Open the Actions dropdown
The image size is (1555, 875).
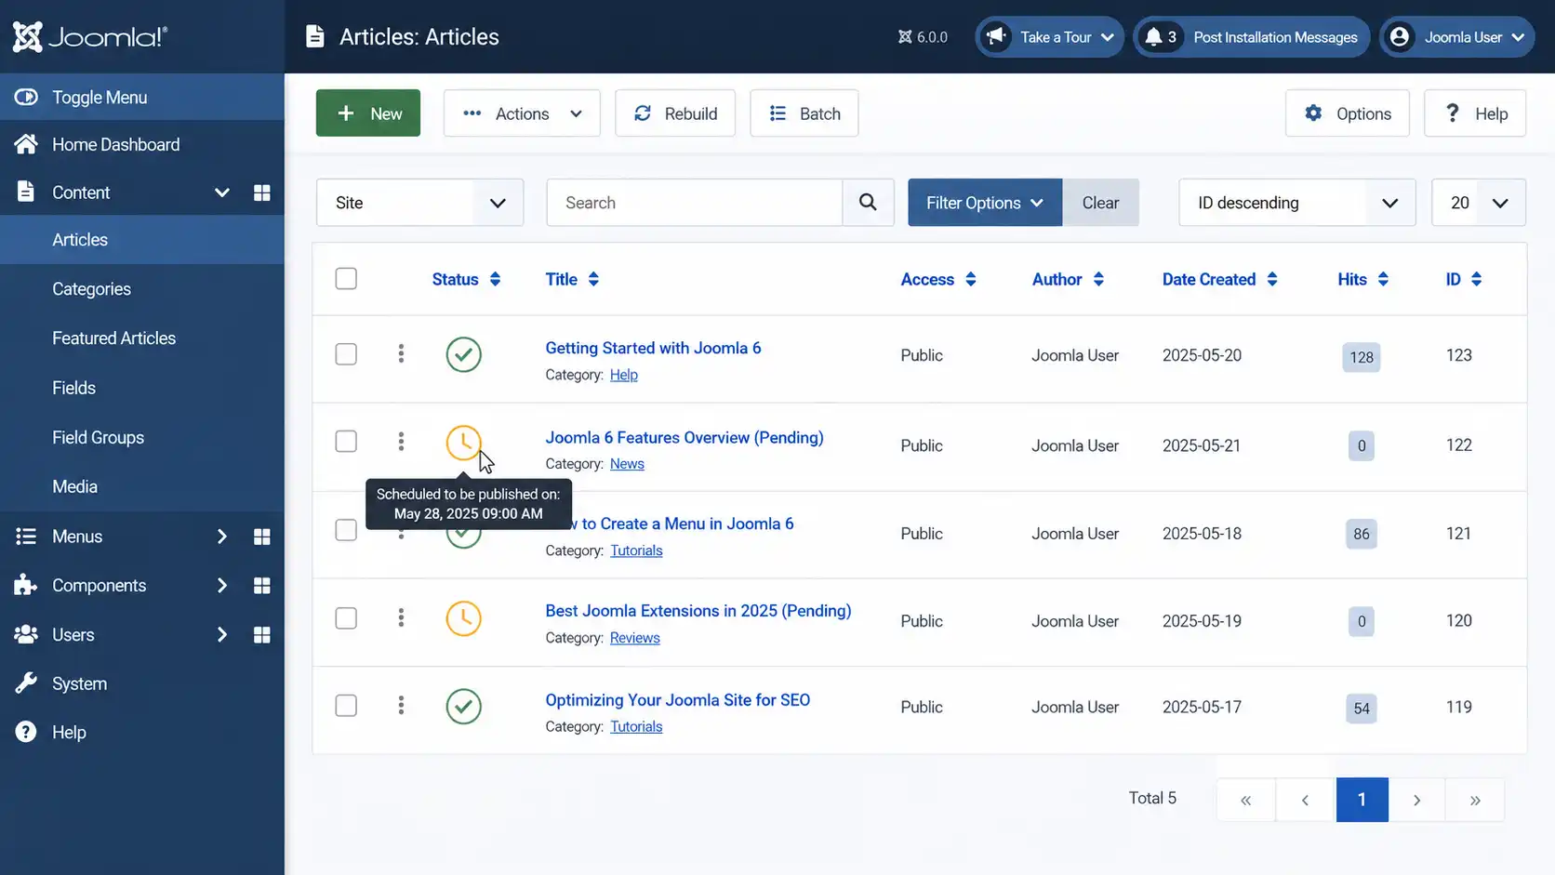522,113
